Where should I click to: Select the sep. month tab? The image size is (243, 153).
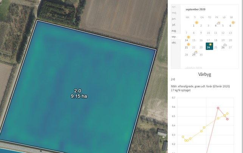click(x=174, y=37)
